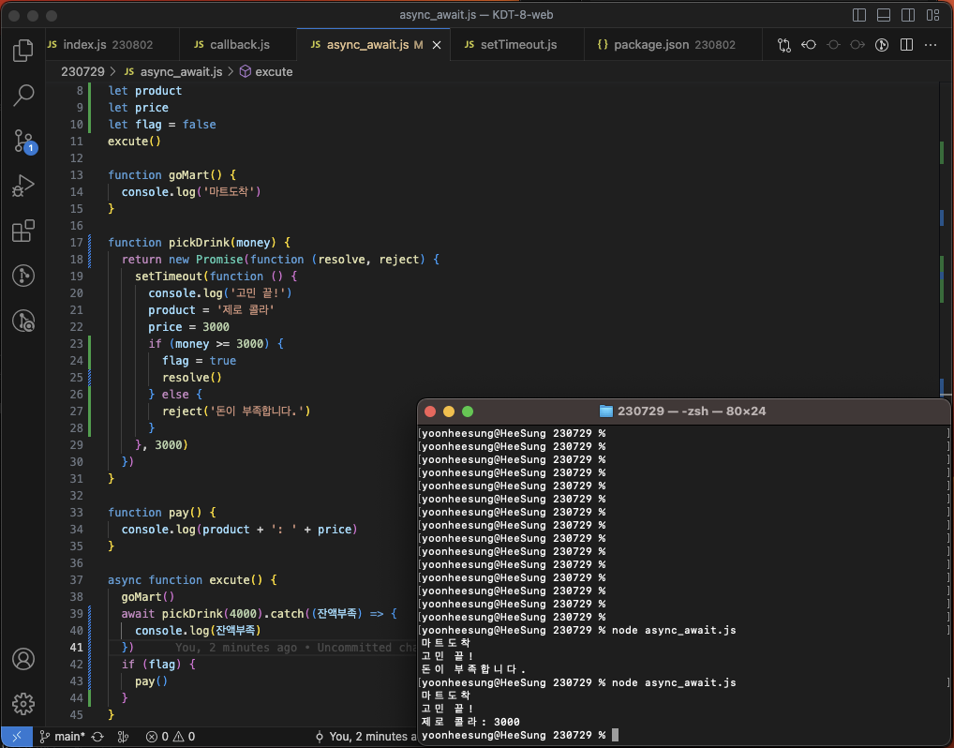Click the 'flag = true' code line

click(199, 360)
